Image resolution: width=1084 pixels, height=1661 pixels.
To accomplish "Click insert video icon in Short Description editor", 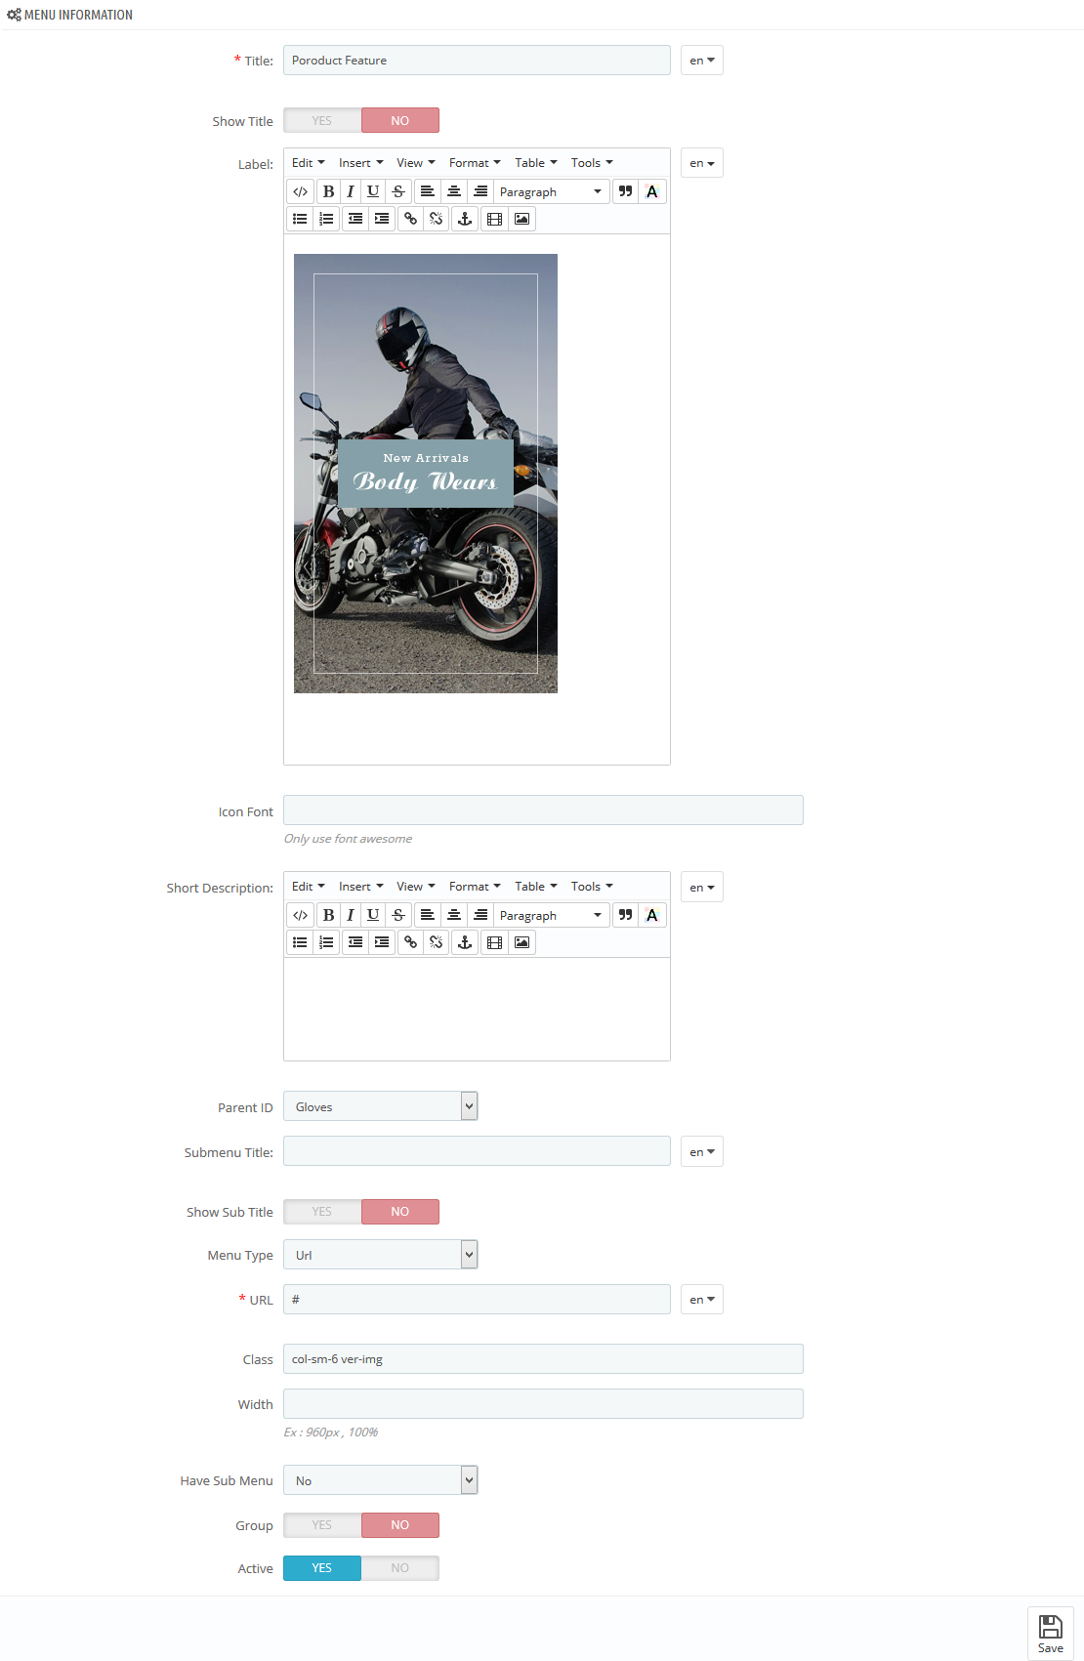I will pyautogui.click(x=495, y=942).
